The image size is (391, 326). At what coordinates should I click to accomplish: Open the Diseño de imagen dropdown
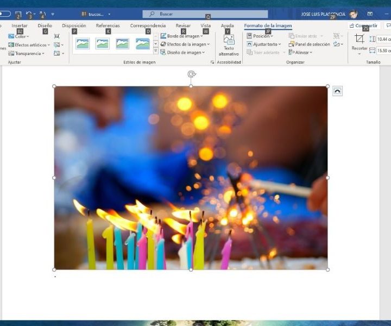pos(183,52)
